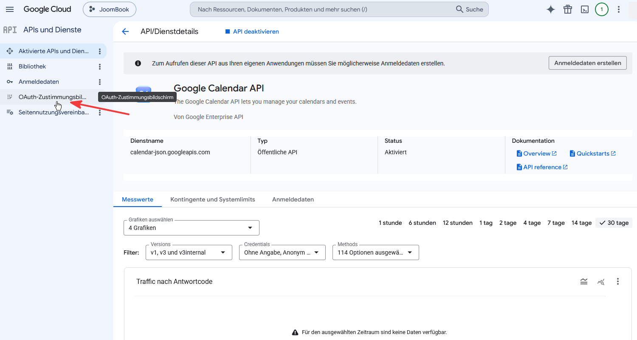Image resolution: width=637 pixels, height=340 pixels.
Task: Select the 2 tage time range
Action: [x=508, y=223]
